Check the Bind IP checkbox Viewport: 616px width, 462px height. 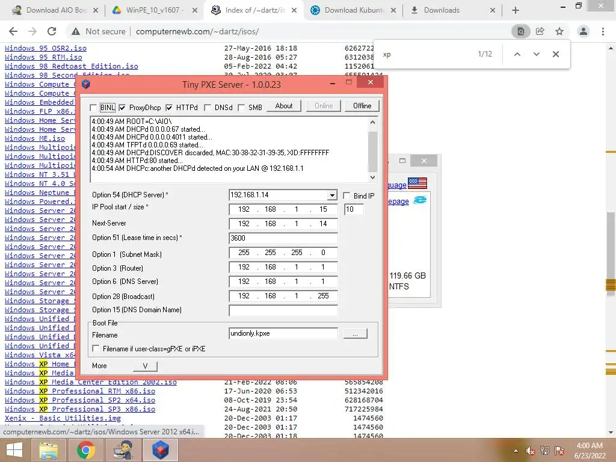coord(346,196)
